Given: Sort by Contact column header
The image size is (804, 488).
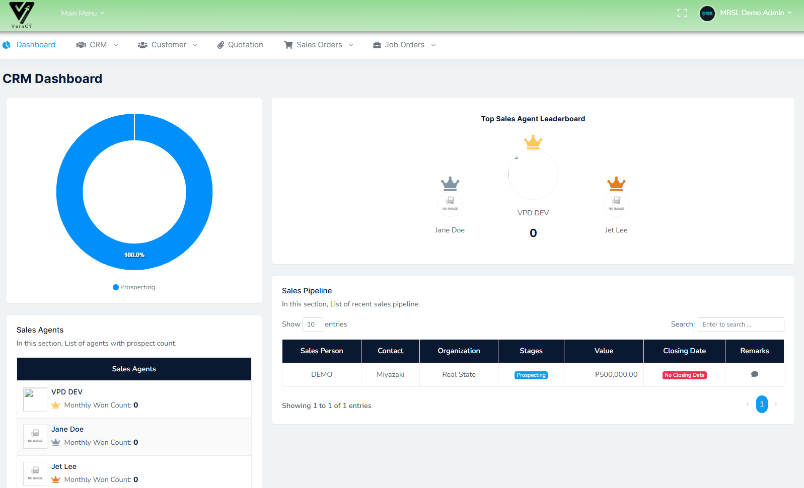Looking at the screenshot, I should tap(391, 351).
